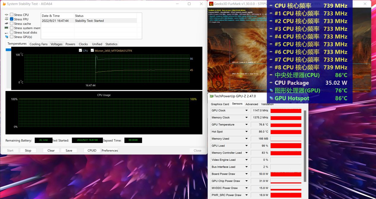
Task: Click the monitor icon beside Stress GPU(s)
Action: [x=7, y=37]
